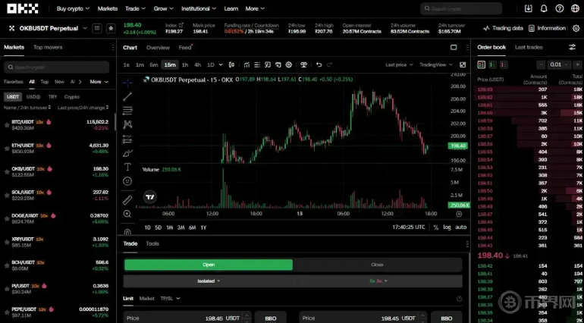Expand the Last price dropdown
The width and height of the screenshot is (584, 323).
[400, 64]
